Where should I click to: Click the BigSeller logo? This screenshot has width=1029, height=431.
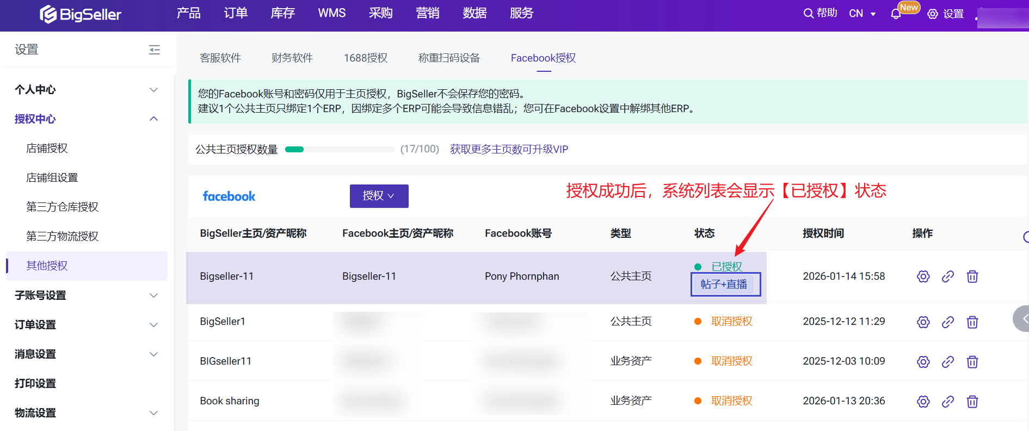(x=81, y=15)
